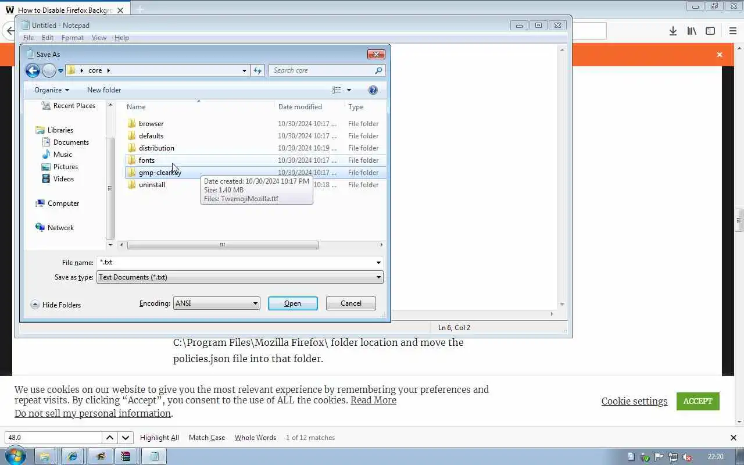The height and width of the screenshot is (465, 744).
Task: Open the address bar history dropdown
Action: pyautogui.click(x=244, y=70)
